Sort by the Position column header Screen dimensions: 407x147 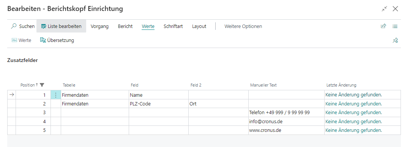[27, 85]
